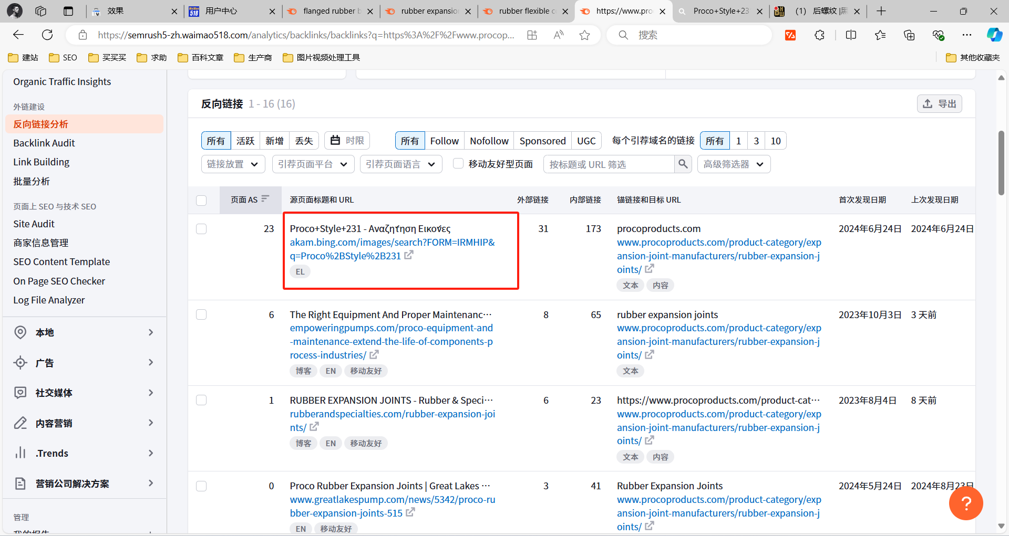Viewport: 1009px width, 536px height.
Task: Expand 广告 sidebar section
Action: (x=85, y=363)
